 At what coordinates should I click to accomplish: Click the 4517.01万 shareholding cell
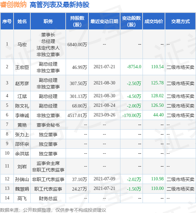(x=77, y=115)
